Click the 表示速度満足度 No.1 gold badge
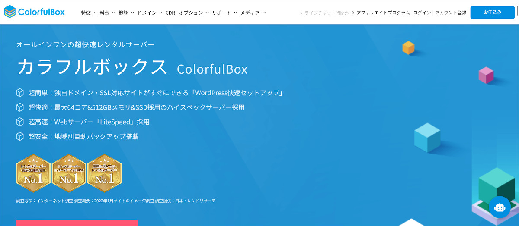The width and height of the screenshot is (519, 226). (x=33, y=173)
